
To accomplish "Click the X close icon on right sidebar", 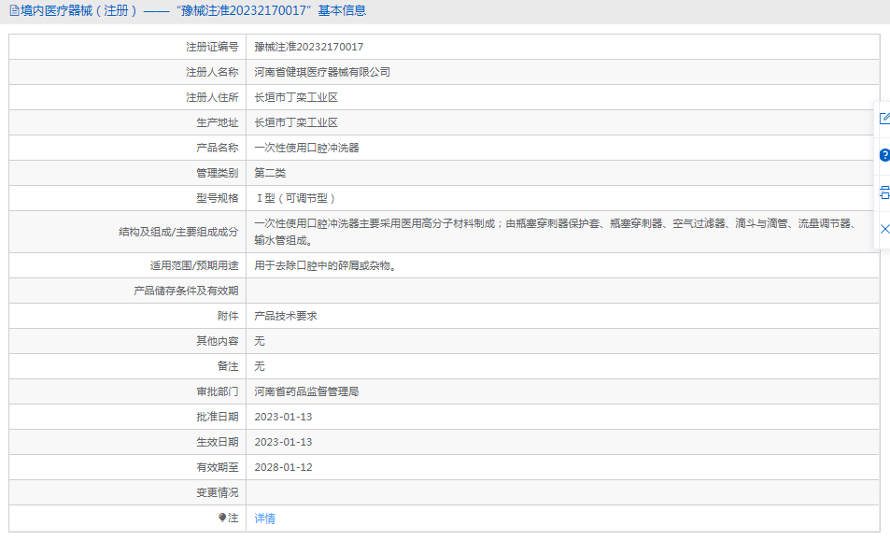I will [x=884, y=229].
